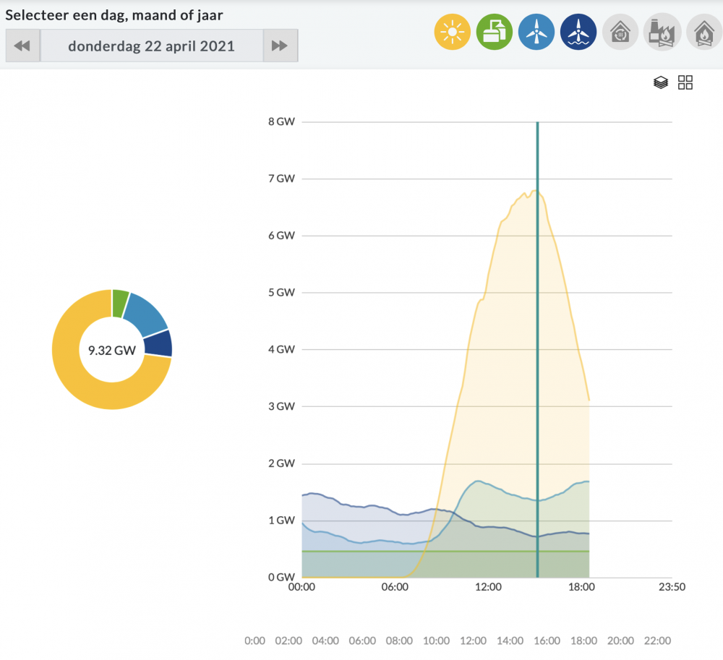723x660 pixels.
Task: Toggle the light blue onshore wind icon
Action: click(x=536, y=32)
